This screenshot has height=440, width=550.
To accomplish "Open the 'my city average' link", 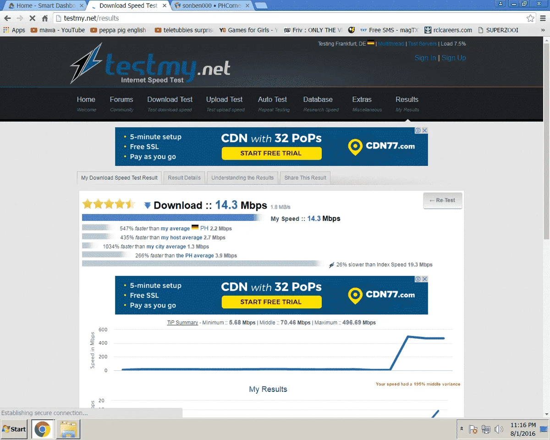I will [166, 247].
